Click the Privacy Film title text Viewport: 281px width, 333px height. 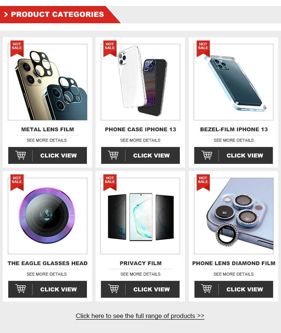tap(140, 263)
